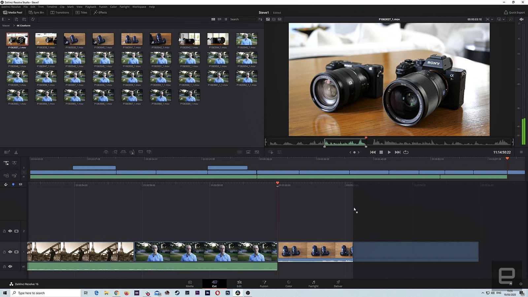Screen dimensions: 528x297
Task: Click the Split Clip scissors icon
Action: [16, 152]
